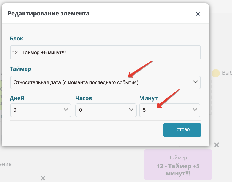The image size is (232, 182).
Task: Click the X icon at bottom left canvas
Action: (x=43, y=178)
